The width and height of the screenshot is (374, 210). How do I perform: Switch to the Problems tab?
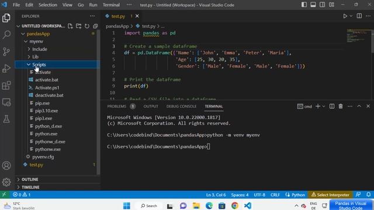[x=117, y=106]
